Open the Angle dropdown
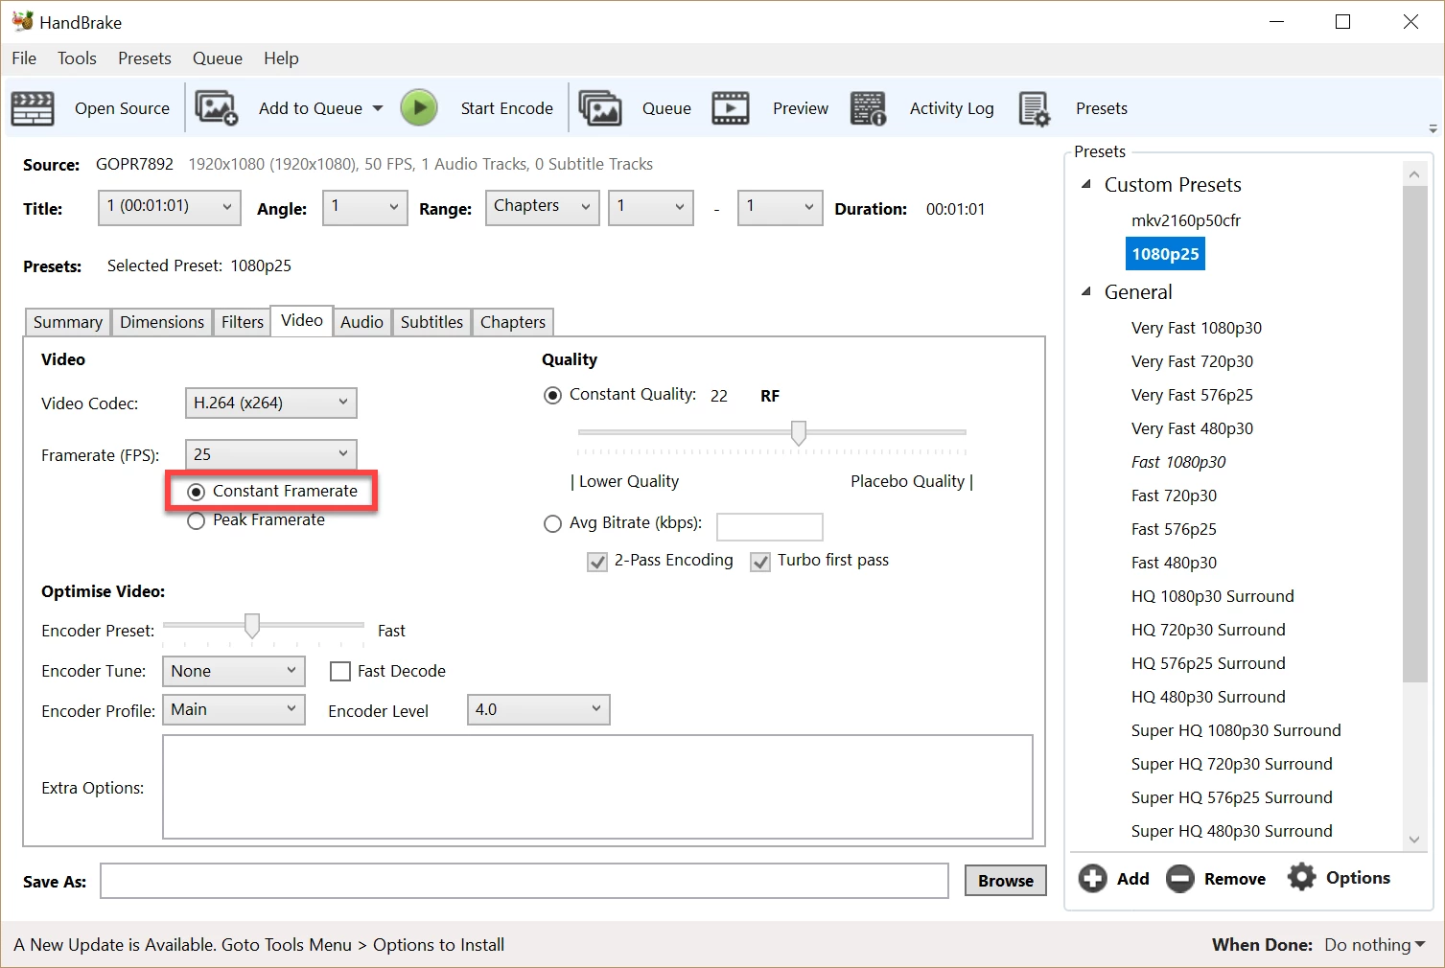 365,207
